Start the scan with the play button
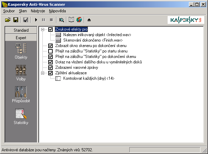The height and width of the screenshot is (154, 208). click(36, 20)
